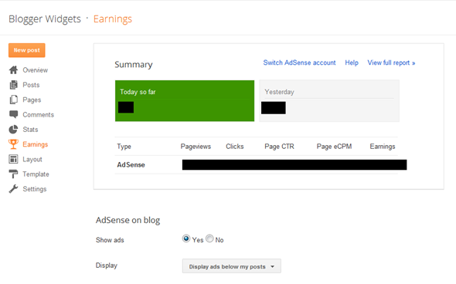
Task: Click the Earnings column header in table
Action: point(383,147)
